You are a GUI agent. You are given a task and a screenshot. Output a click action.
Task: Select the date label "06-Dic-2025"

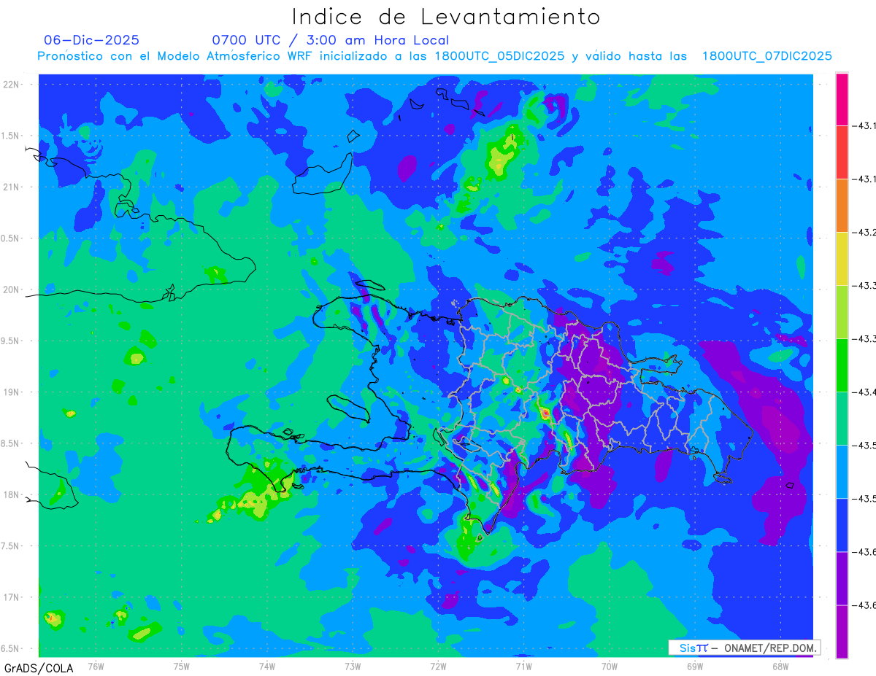[91, 40]
